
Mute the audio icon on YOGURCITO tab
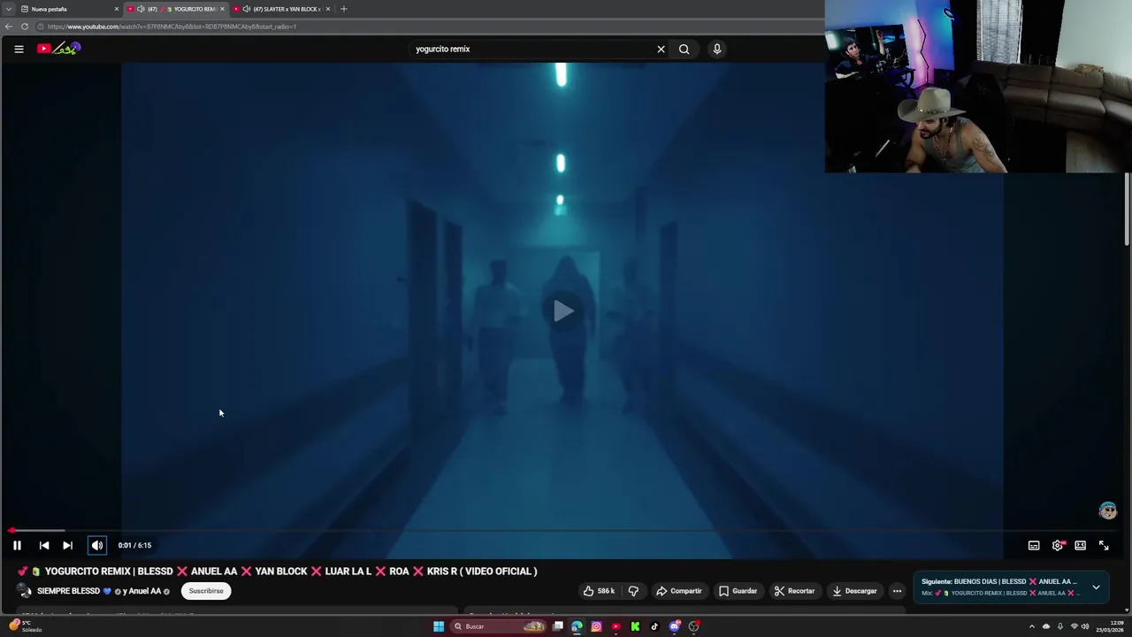tap(141, 9)
